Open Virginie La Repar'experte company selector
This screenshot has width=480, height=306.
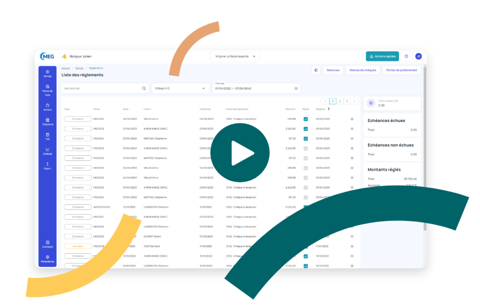point(234,56)
